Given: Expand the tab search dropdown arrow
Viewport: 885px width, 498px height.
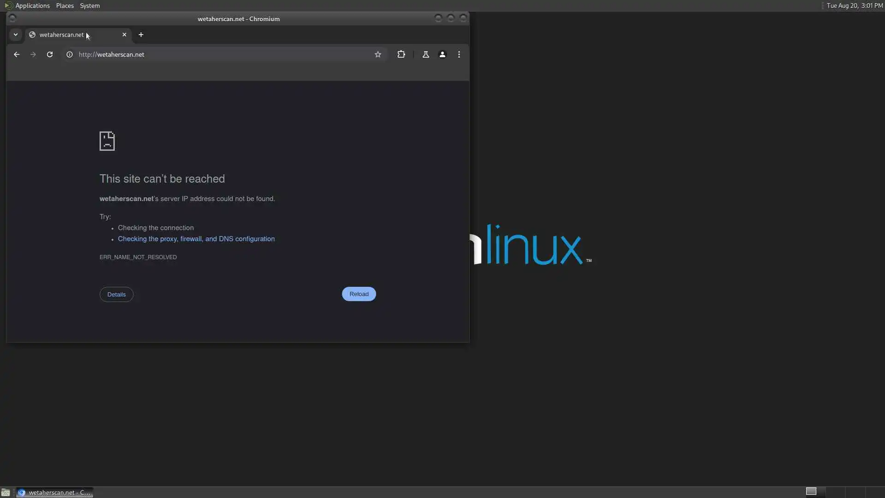Looking at the screenshot, I should click(x=16, y=35).
